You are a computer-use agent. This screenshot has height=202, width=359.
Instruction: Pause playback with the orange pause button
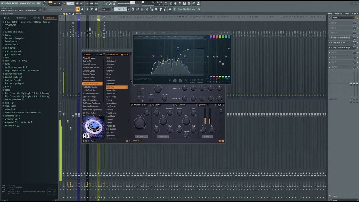point(55,3)
